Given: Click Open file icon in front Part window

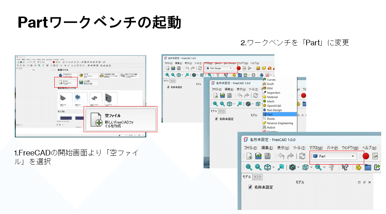Looking at the screenshot, I should [258, 156].
